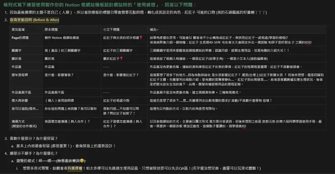
Task: Select the 'Page的標題' row label cell
Action: (x=26, y=40)
